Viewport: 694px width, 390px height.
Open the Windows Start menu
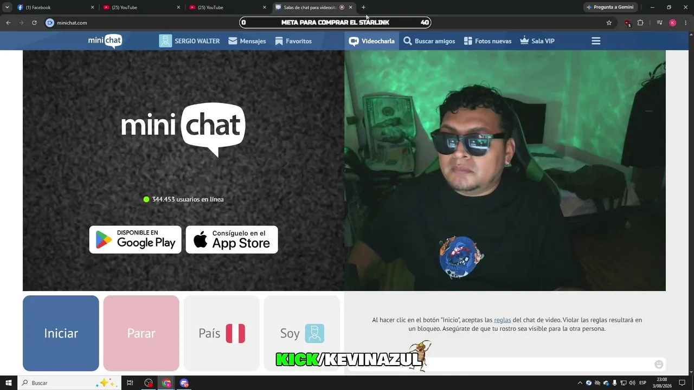point(9,383)
